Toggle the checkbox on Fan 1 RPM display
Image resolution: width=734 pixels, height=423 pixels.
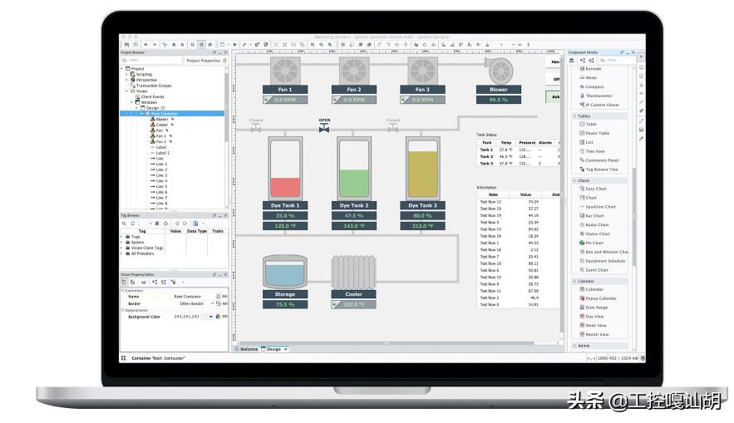266,100
